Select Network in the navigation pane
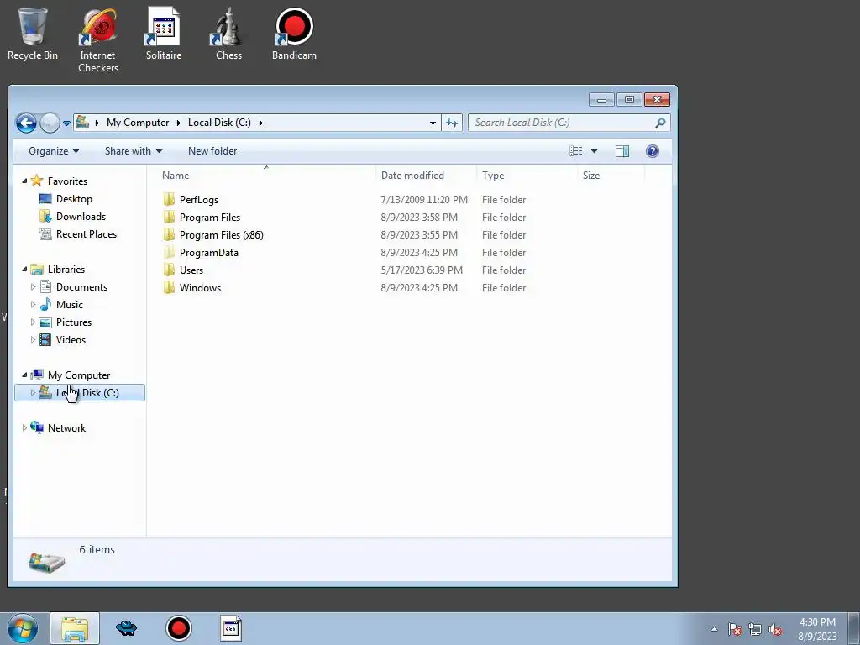The image size is (860, 645). pyautogui.click(x=66, y=427)
